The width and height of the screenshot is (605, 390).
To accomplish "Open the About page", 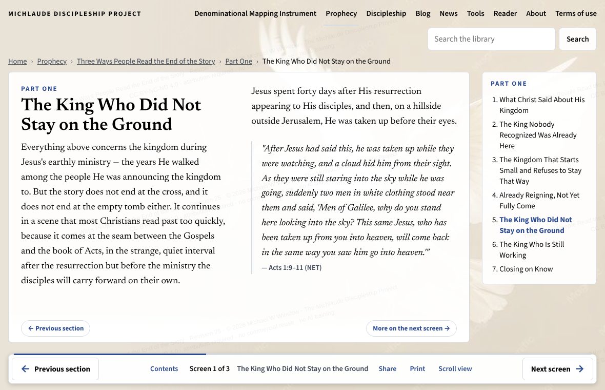I will [x=536, y=13].
